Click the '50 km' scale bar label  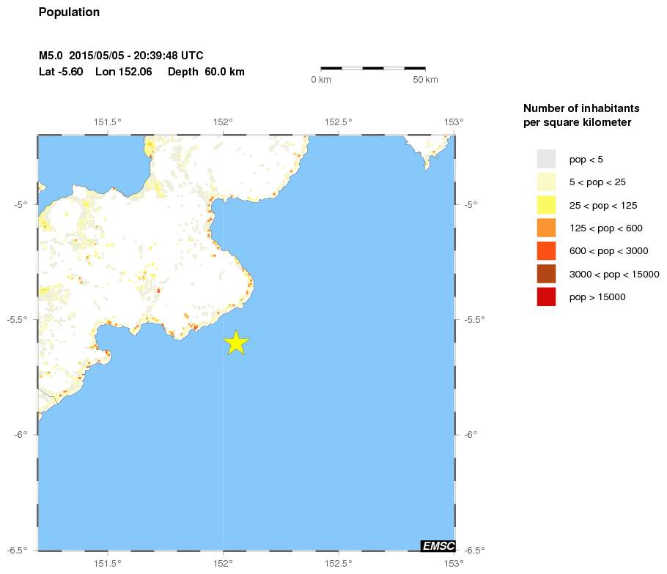[425, 79]
